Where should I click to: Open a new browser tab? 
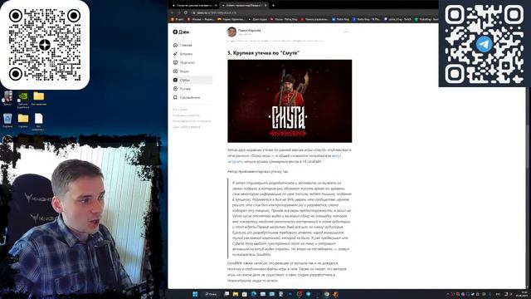(x=273, y=6)
